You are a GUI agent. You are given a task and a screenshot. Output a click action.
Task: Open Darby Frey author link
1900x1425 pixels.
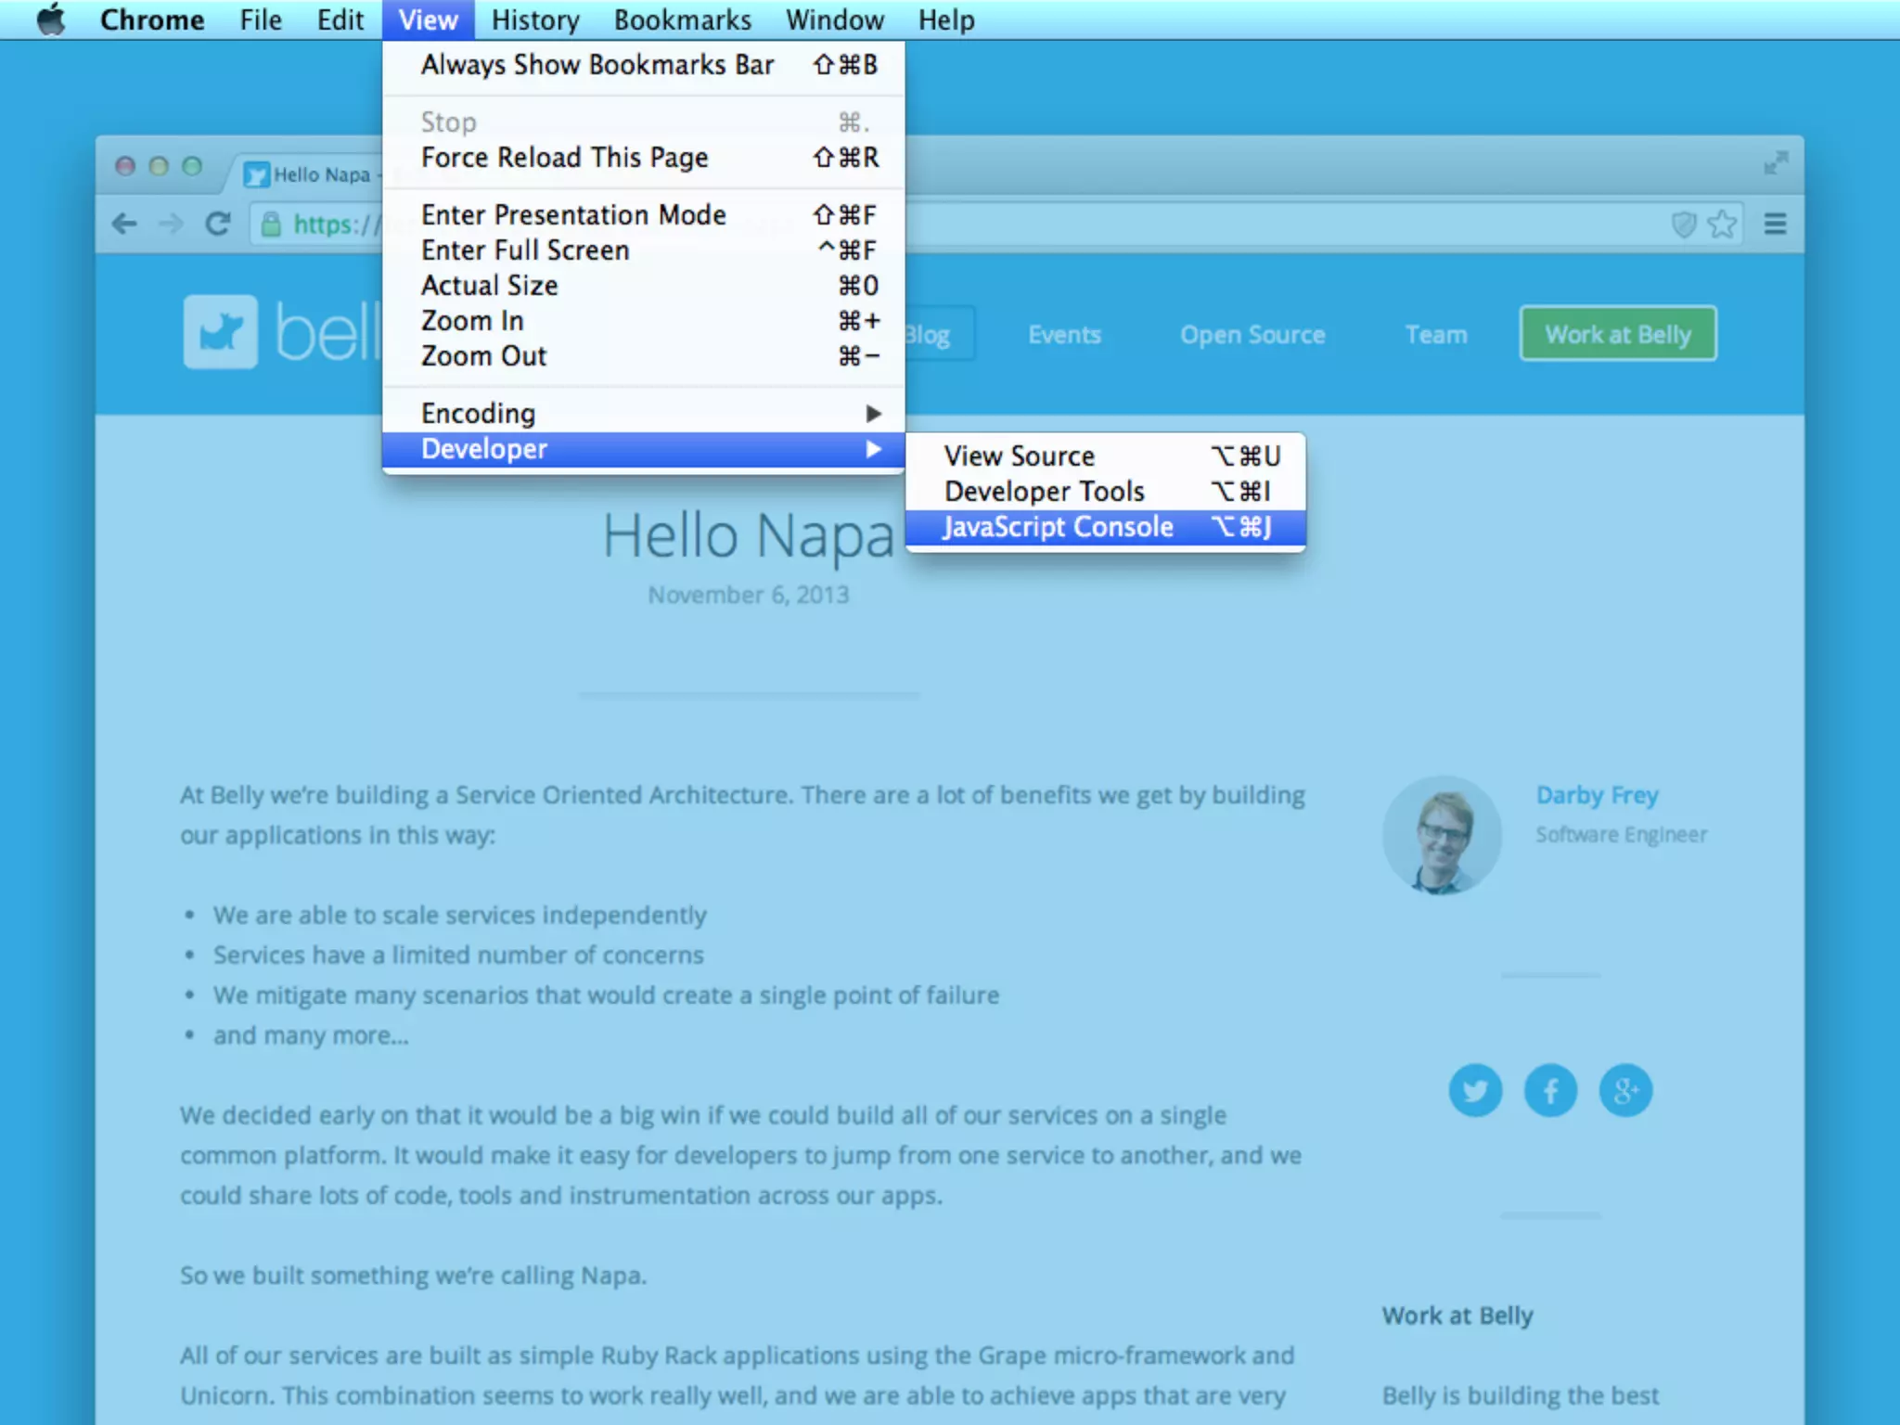(1597, 795)
